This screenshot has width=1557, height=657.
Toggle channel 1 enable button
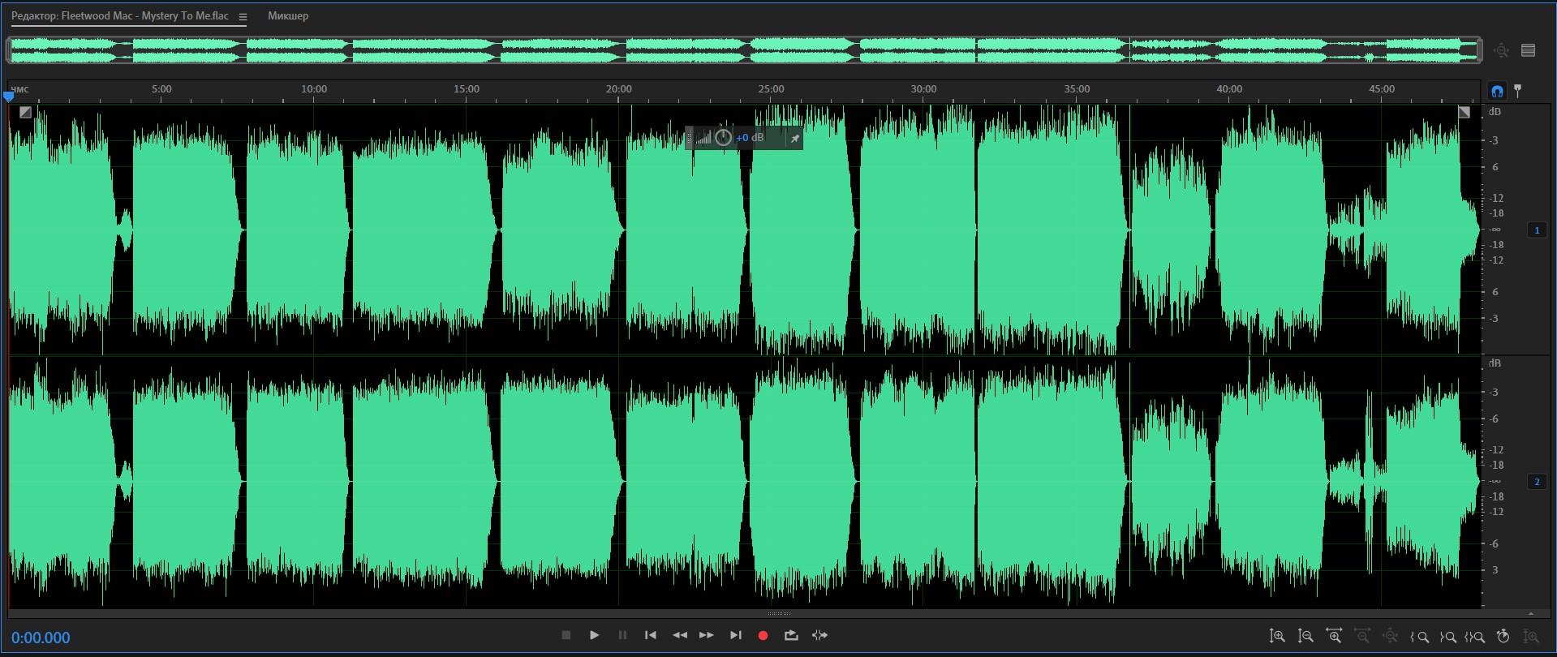pos(1537,230)
